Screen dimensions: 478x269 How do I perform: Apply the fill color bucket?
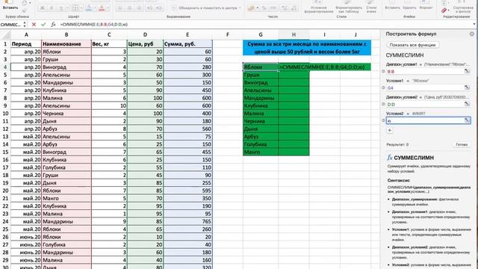coord(89,8)
